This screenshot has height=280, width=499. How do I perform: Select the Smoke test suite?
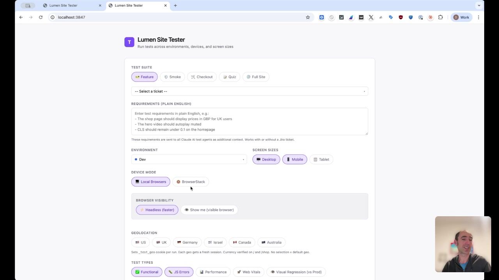click(172, 77)
